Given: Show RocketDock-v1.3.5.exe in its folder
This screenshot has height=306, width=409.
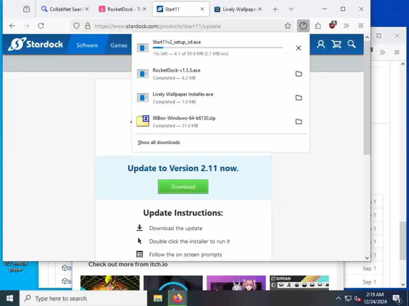Looking at the screenshot, I should [299, 74].
